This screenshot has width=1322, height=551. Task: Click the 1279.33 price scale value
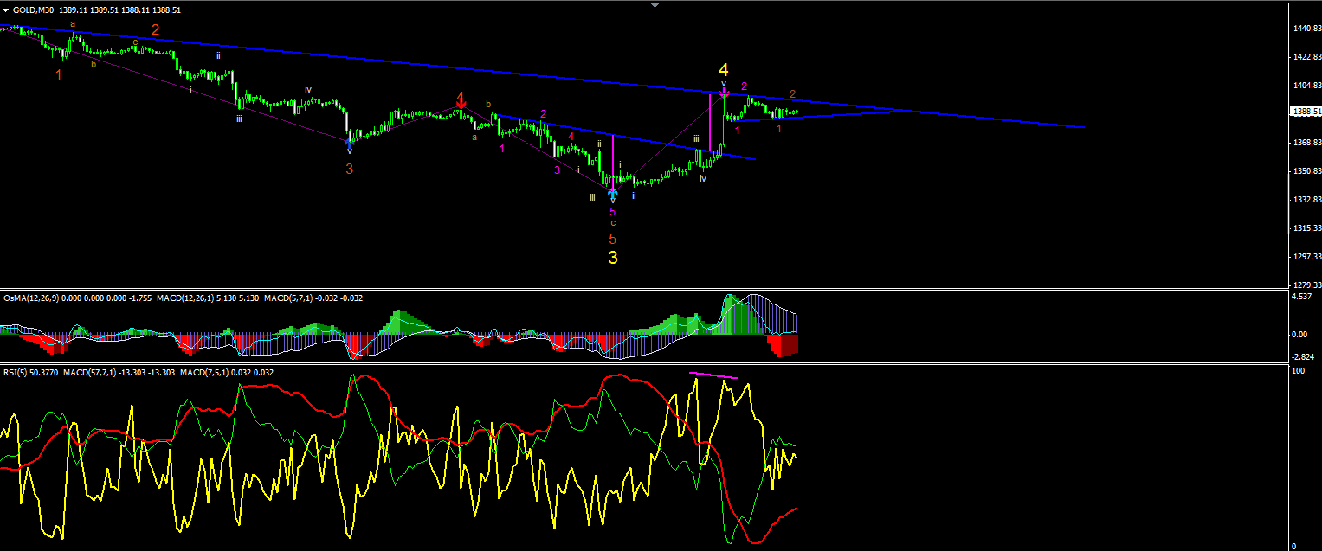point(1306,285)
